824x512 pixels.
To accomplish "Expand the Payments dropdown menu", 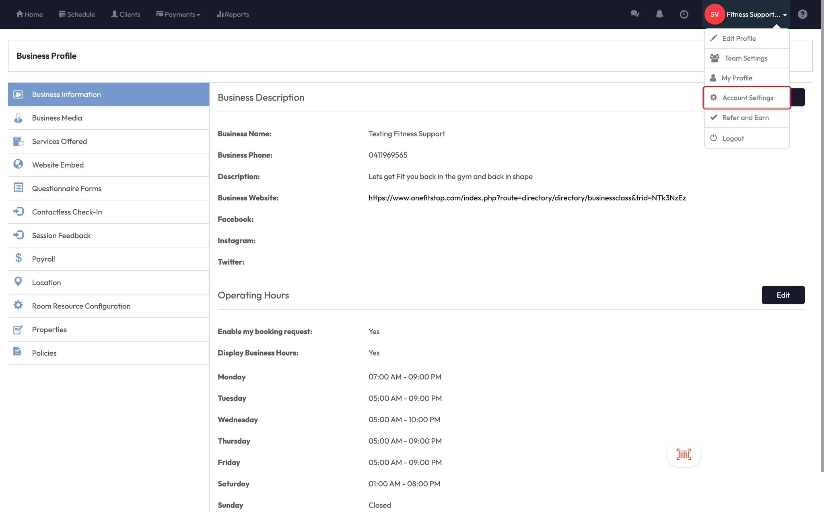I will point(178,14).
